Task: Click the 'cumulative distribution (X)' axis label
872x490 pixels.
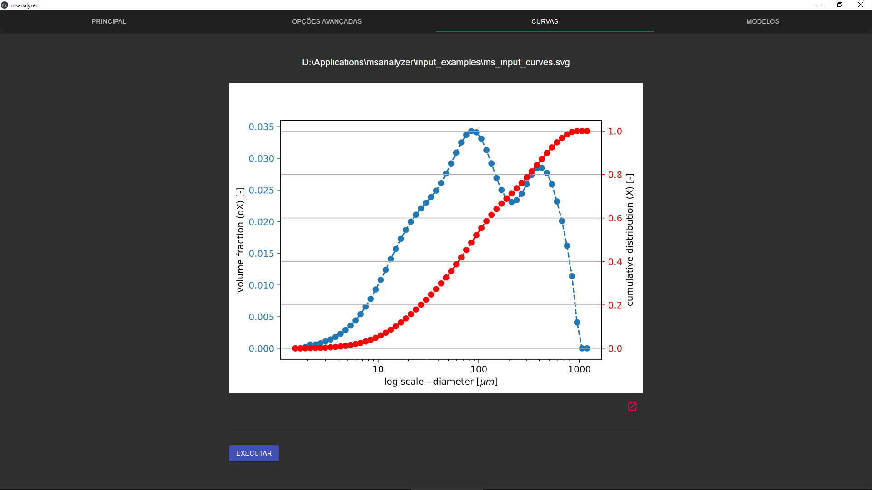Action: click(x=629, y=240)
